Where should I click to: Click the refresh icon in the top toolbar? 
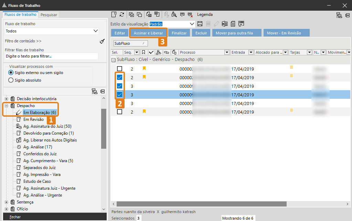click(x=122, y=14)
